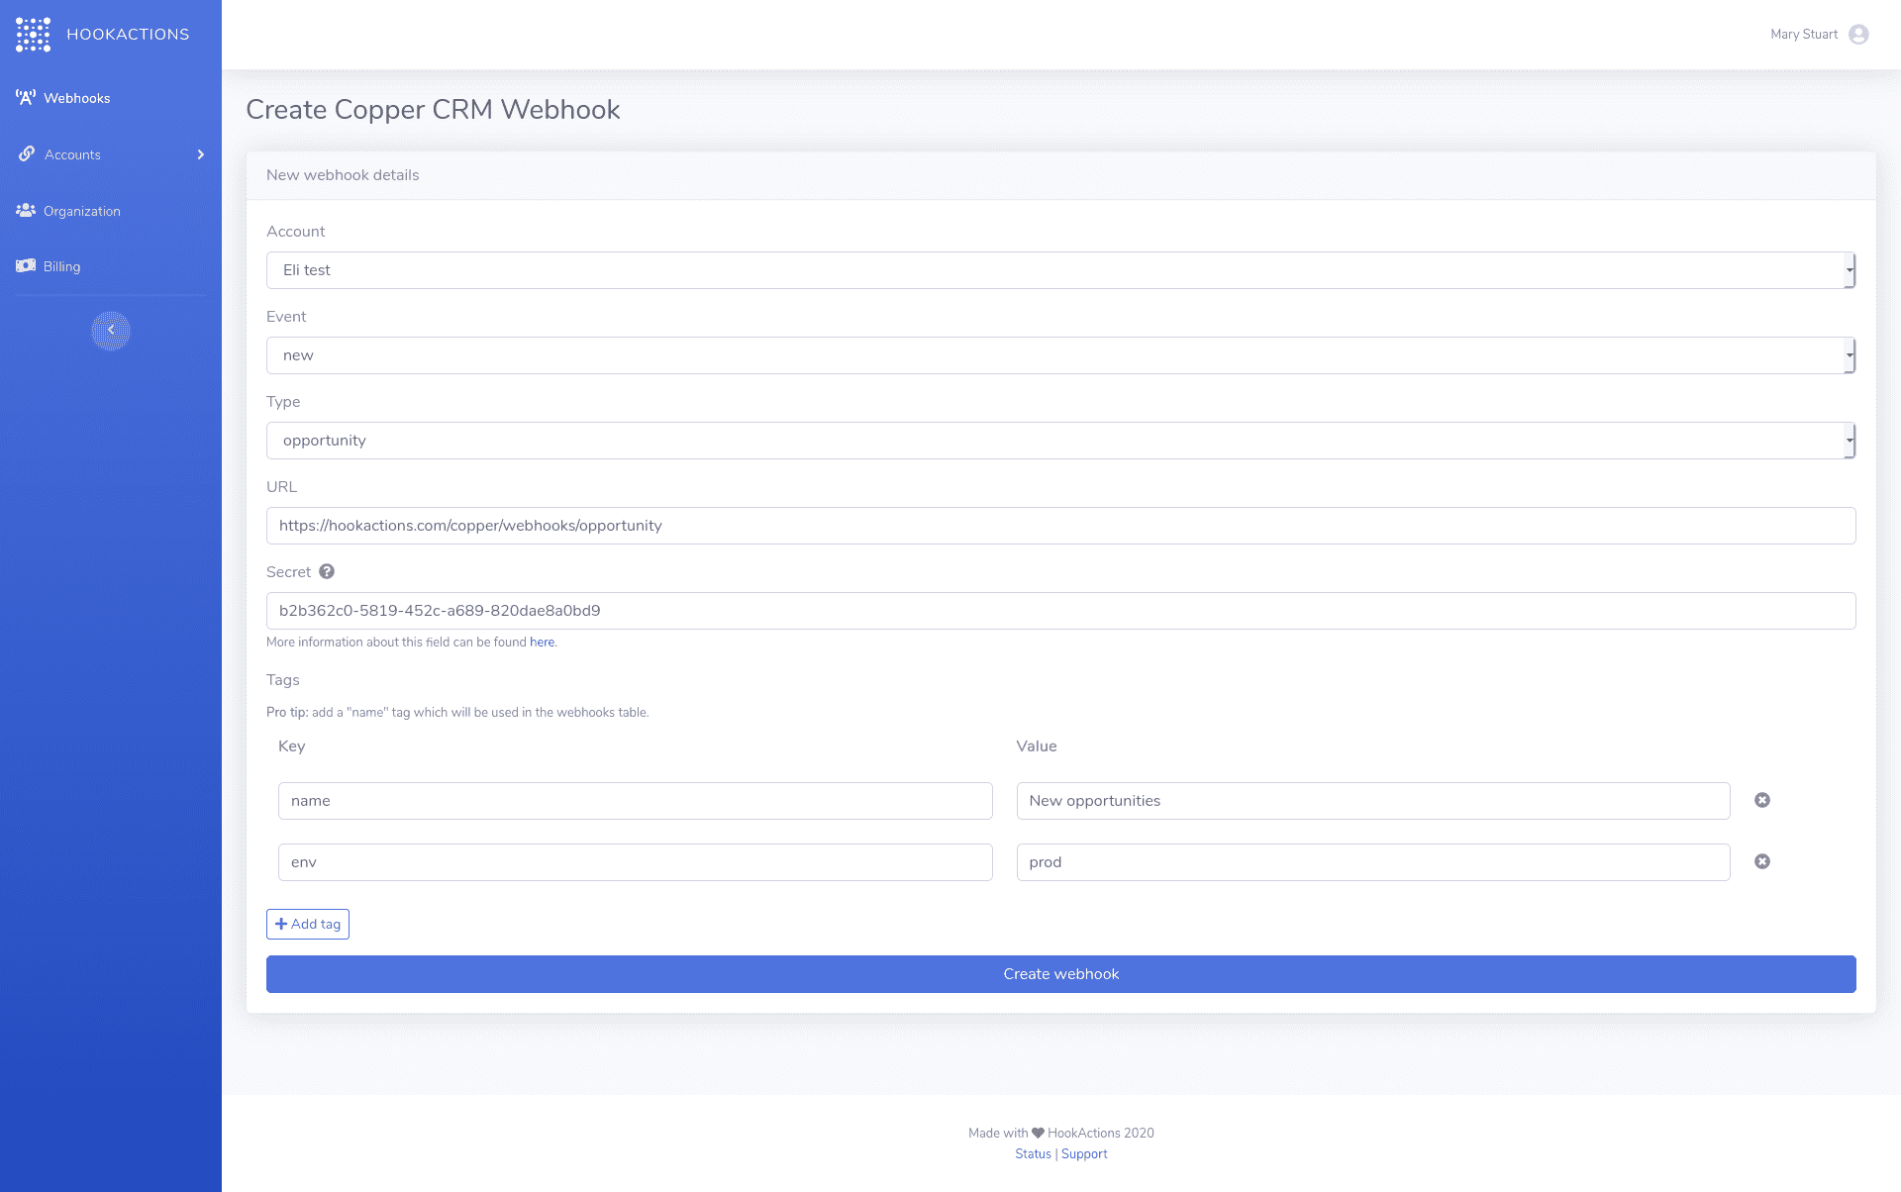Open the Account dropdown showing Eli test

(x=1060, y=270)
